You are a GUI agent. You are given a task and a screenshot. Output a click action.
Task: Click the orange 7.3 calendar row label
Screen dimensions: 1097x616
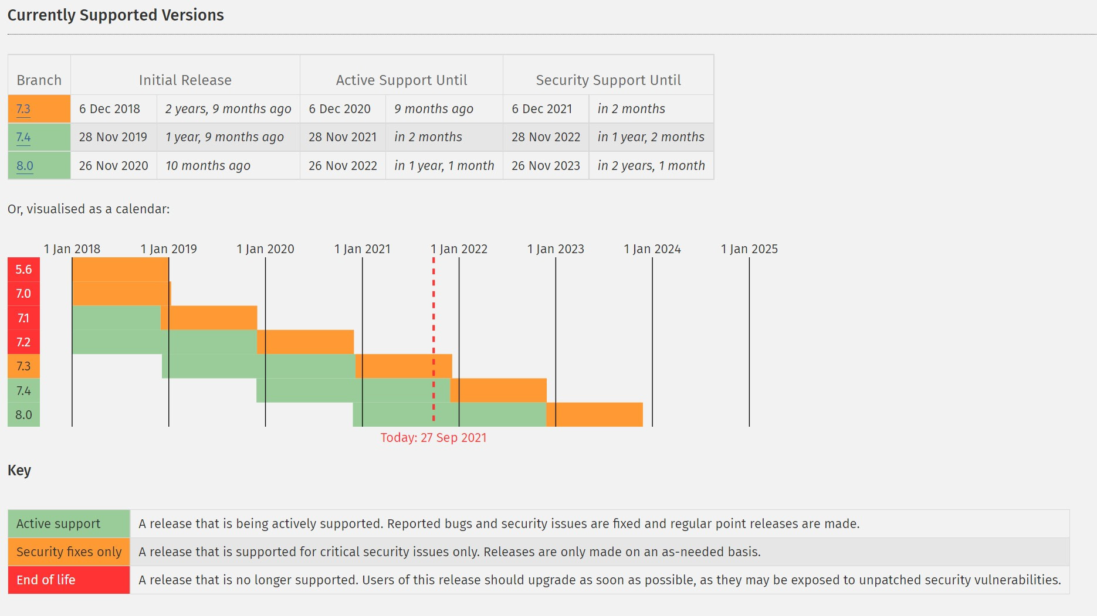pos(23,366)
